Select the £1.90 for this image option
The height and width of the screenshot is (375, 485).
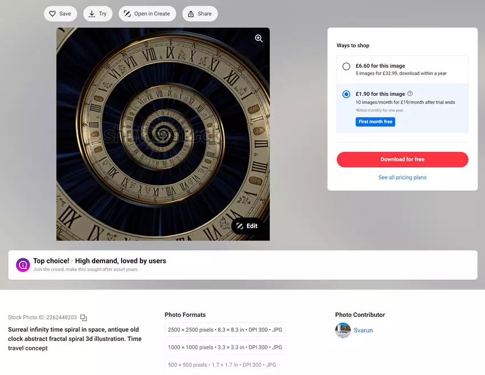[346, 94]
